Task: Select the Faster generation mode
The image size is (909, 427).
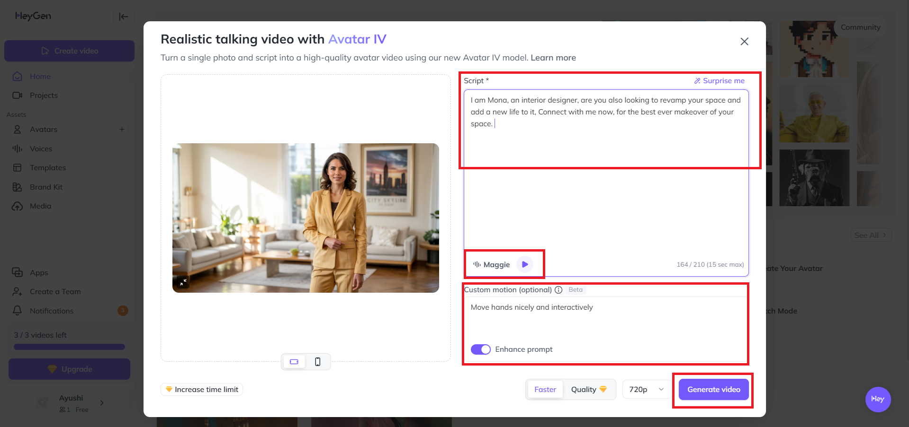Action: [545, 390]
